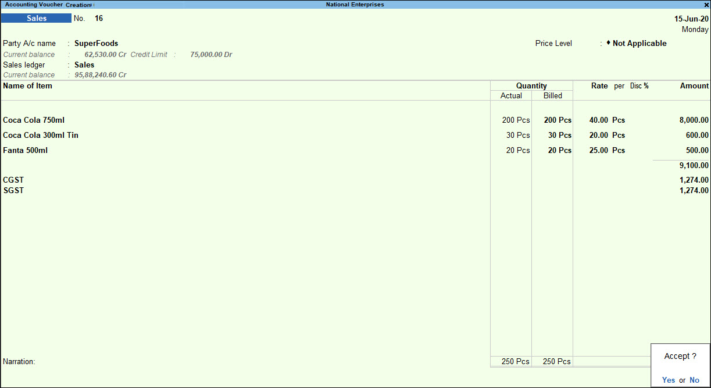Confirm voucher by choosing Yes

click(x=669, y=380)
